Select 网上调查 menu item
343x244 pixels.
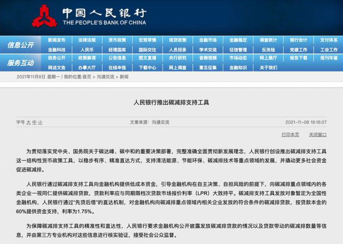pos(178,68)
